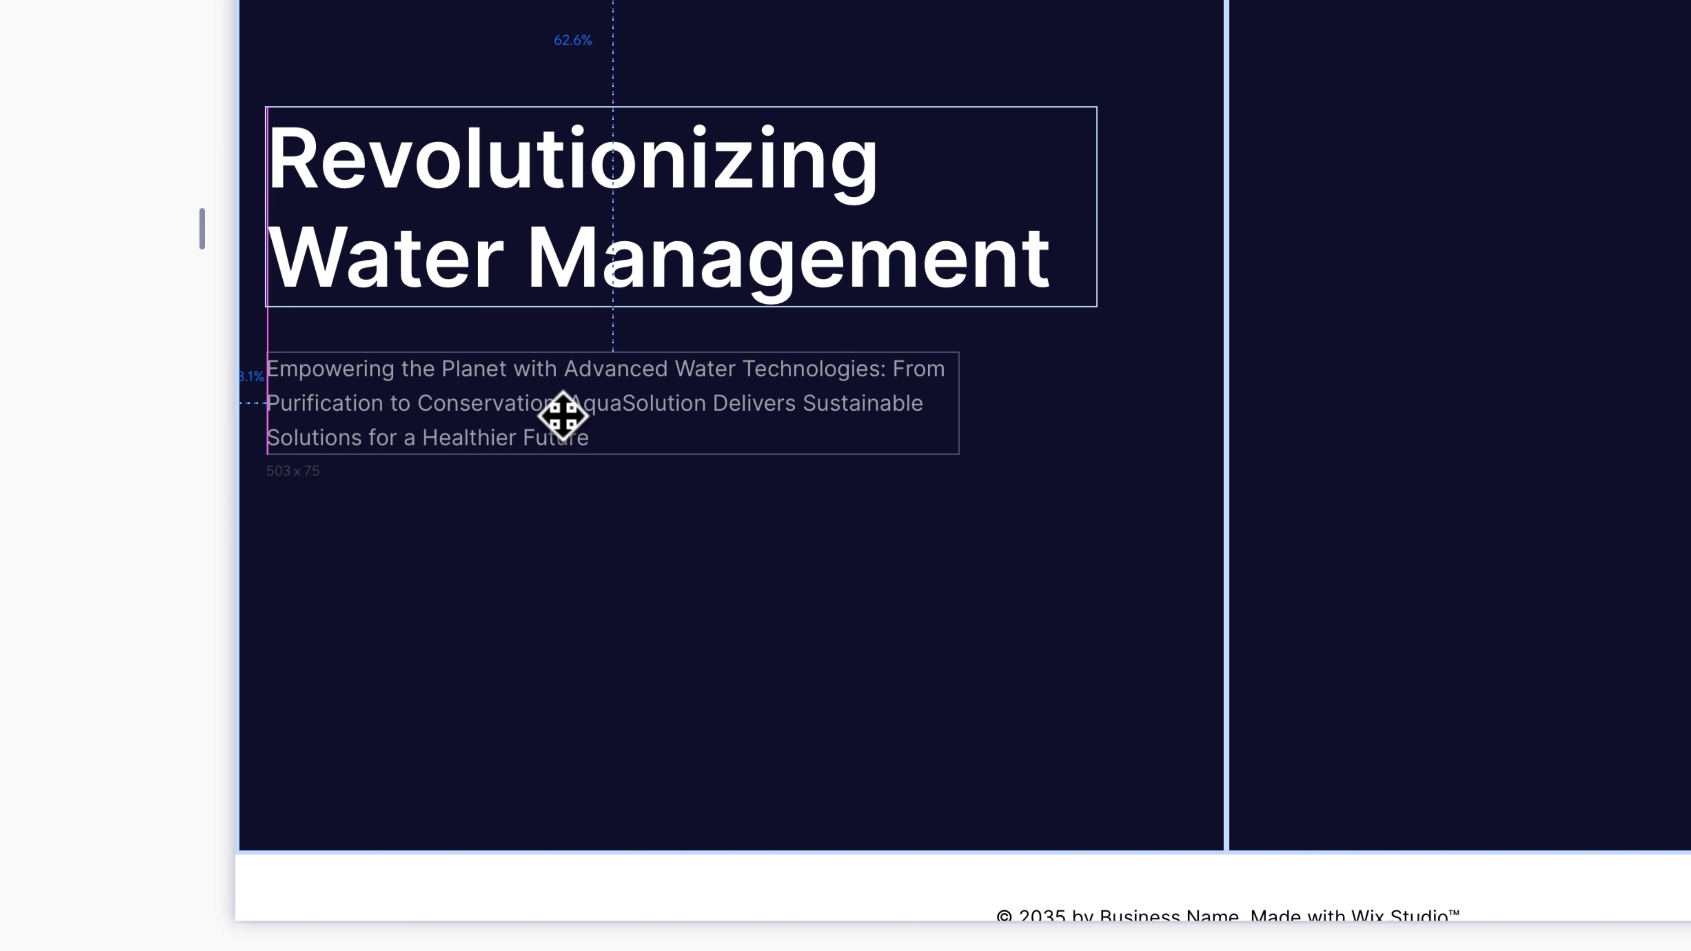Click the white footer strip area
The width and height of the screenshot is (1691, 951).
pyautogui.click(x=591, y=886)
